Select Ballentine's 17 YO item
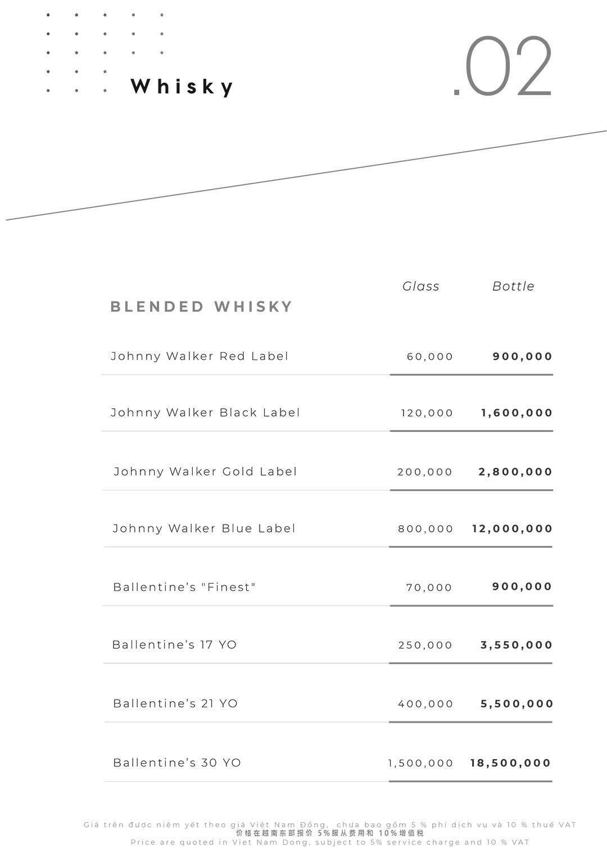Image resolution: width=607 pixels, height=848 pixels. (x=174, y=644)
